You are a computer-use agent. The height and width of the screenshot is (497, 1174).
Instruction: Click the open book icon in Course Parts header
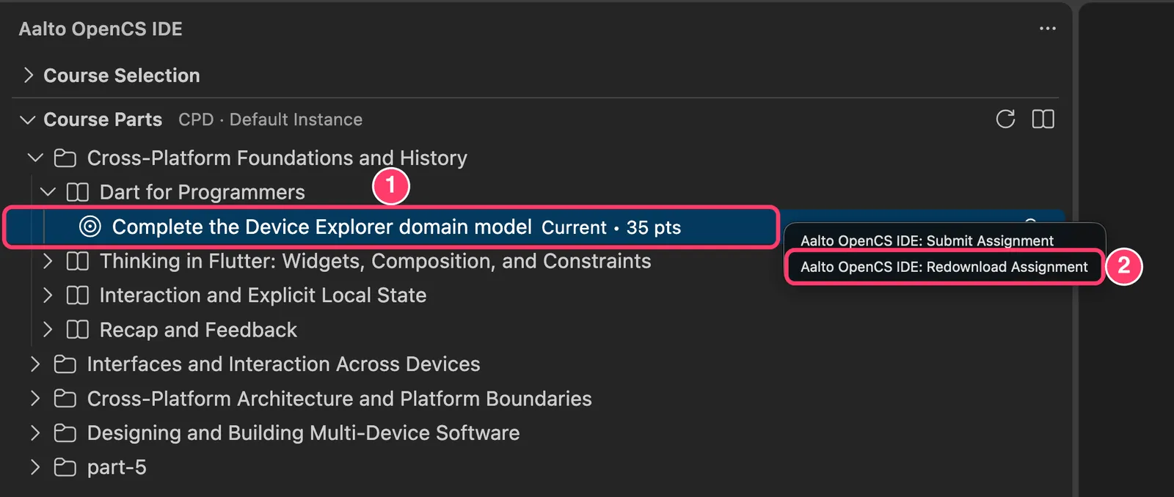1043,119
